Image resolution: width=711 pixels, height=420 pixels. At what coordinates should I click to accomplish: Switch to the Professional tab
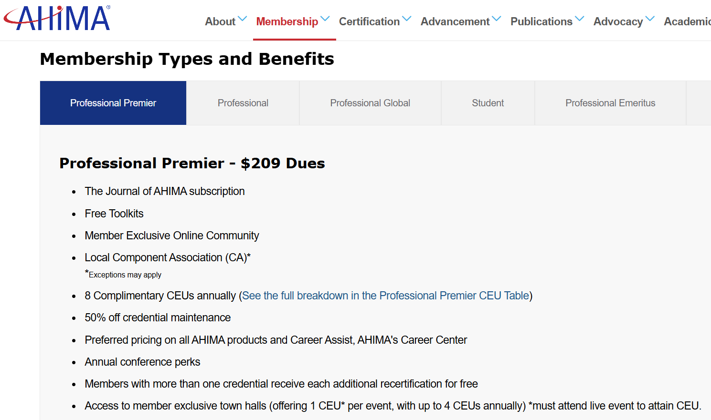pyautogui.click(x=243, y=103)
